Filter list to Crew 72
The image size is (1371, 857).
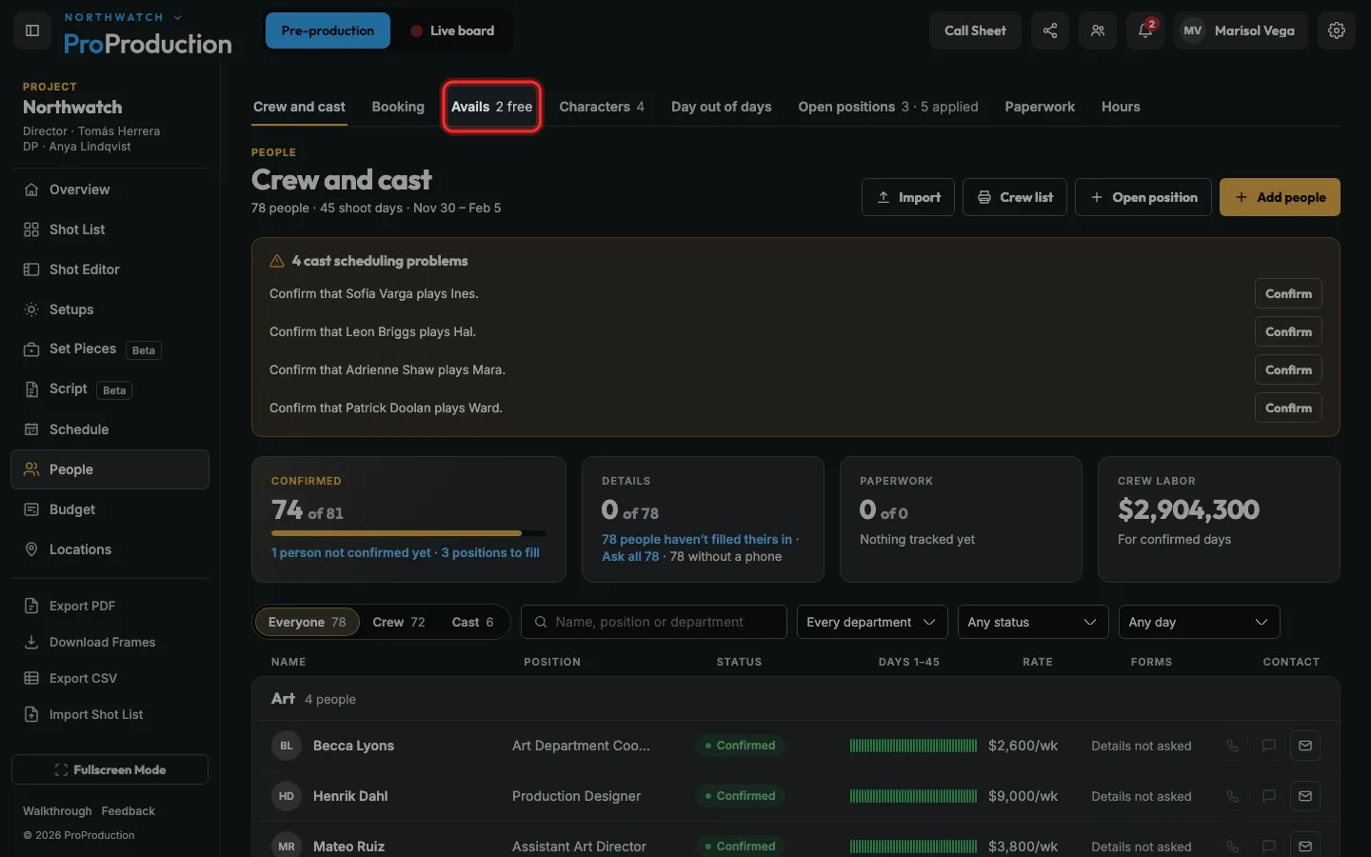click(398, 622)
